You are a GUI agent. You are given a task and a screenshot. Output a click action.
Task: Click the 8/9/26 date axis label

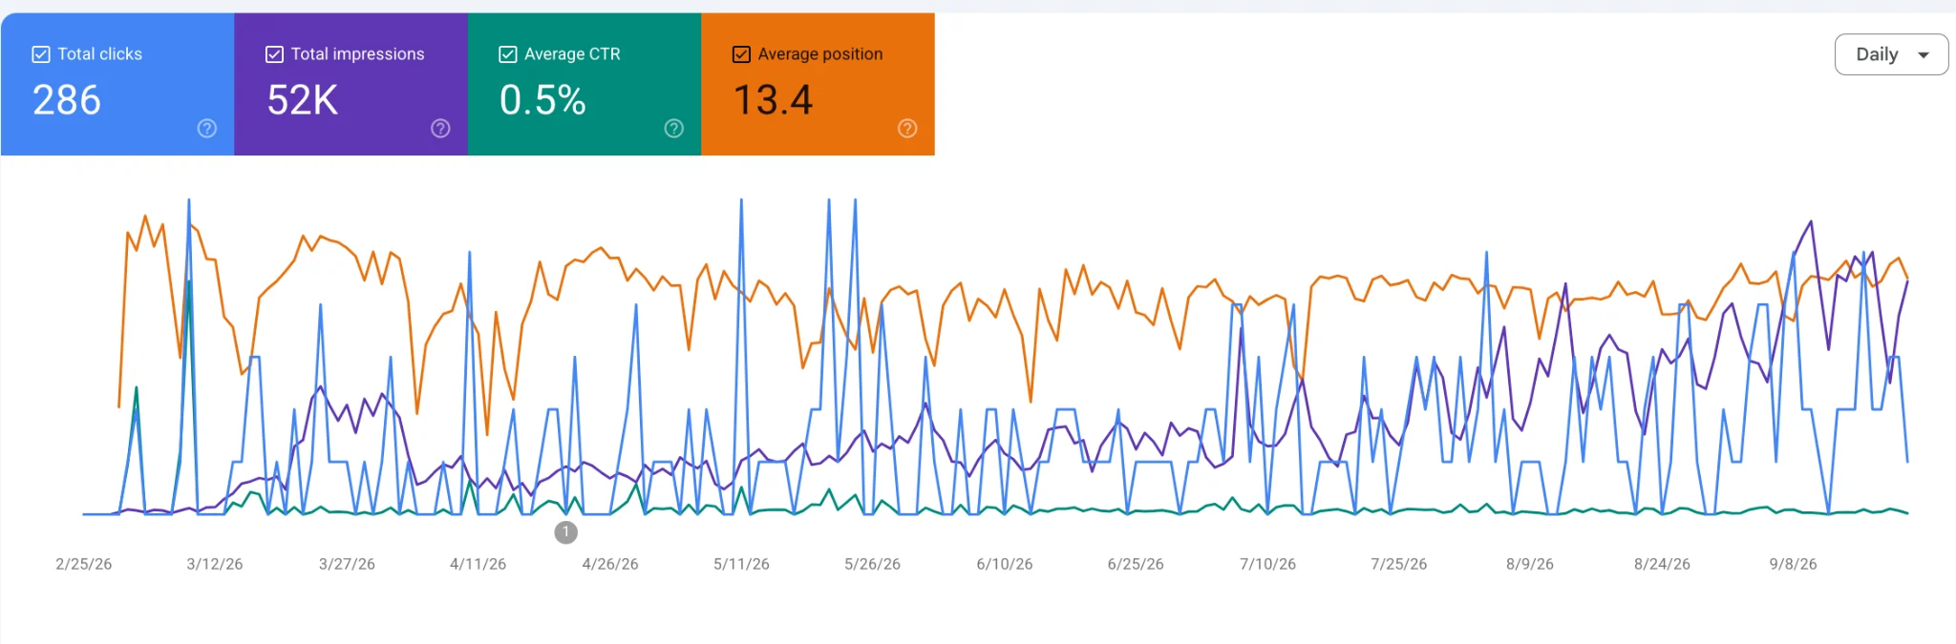pyautogui.click(x=1530, y=564)
